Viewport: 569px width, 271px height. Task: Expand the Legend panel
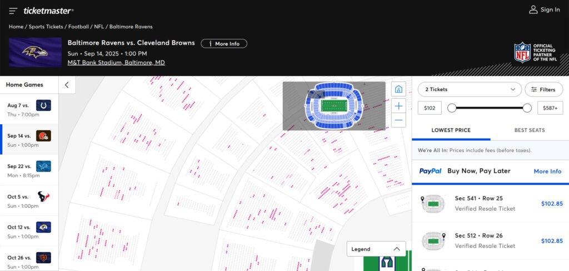[376, 249]
